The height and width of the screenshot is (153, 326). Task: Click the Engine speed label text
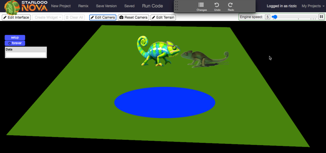251,17
